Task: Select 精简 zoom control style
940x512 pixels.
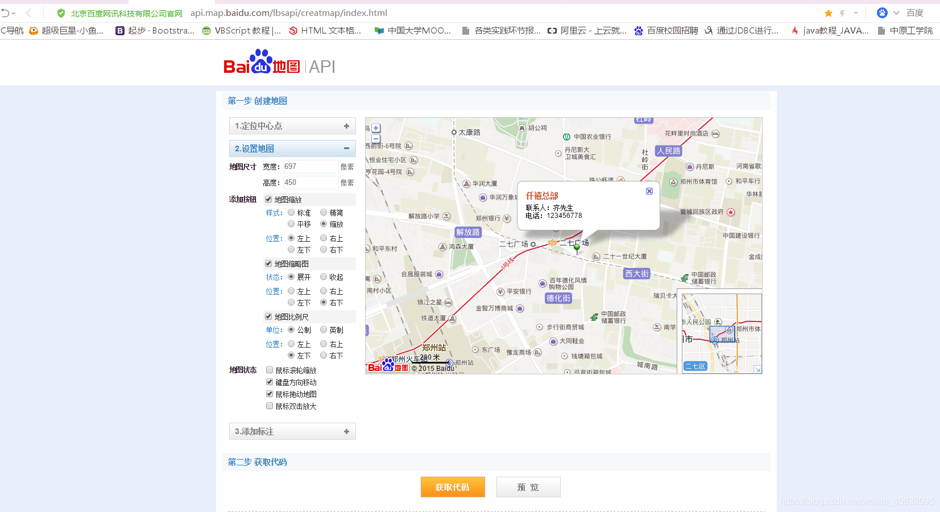Action: pos(324,212)
